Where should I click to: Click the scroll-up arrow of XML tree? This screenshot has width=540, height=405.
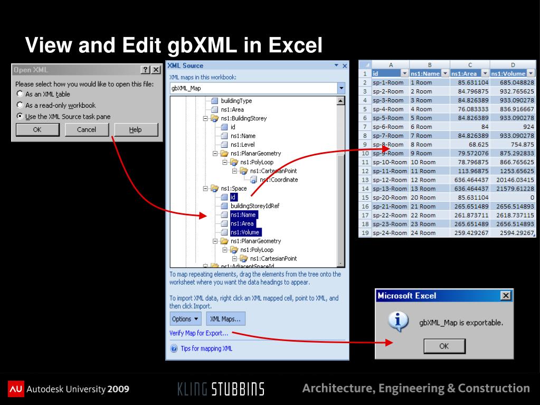[x=340, y=100]
